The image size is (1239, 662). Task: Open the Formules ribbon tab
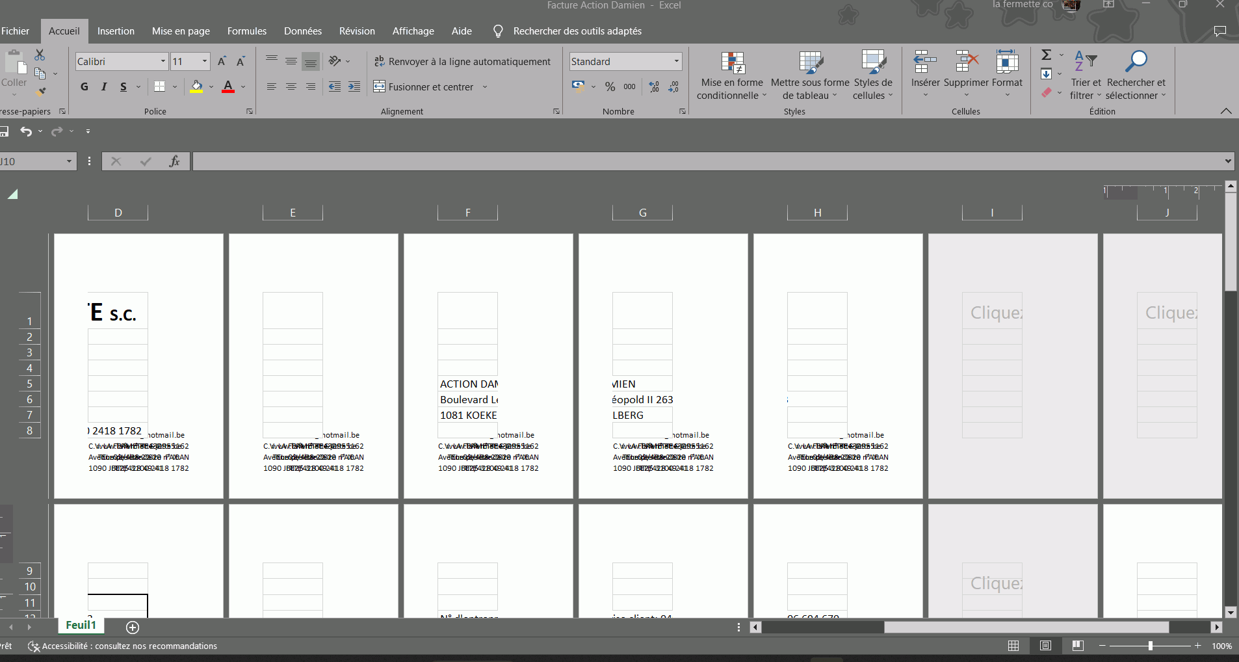(246, 31)
